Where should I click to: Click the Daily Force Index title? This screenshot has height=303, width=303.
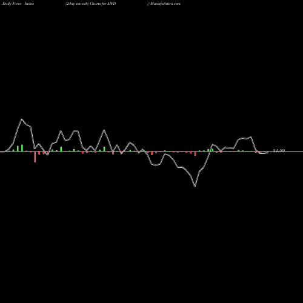[18, 4]
